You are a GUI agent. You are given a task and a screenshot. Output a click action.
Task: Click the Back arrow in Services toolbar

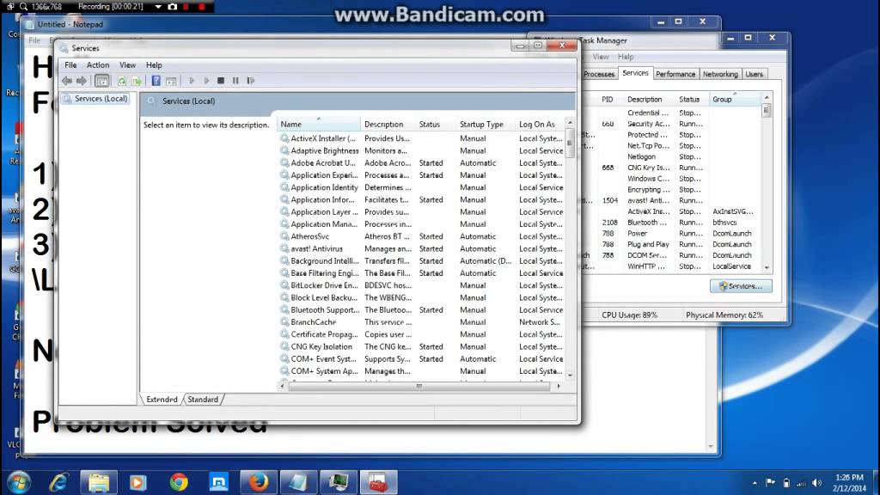tap(67, 81)
